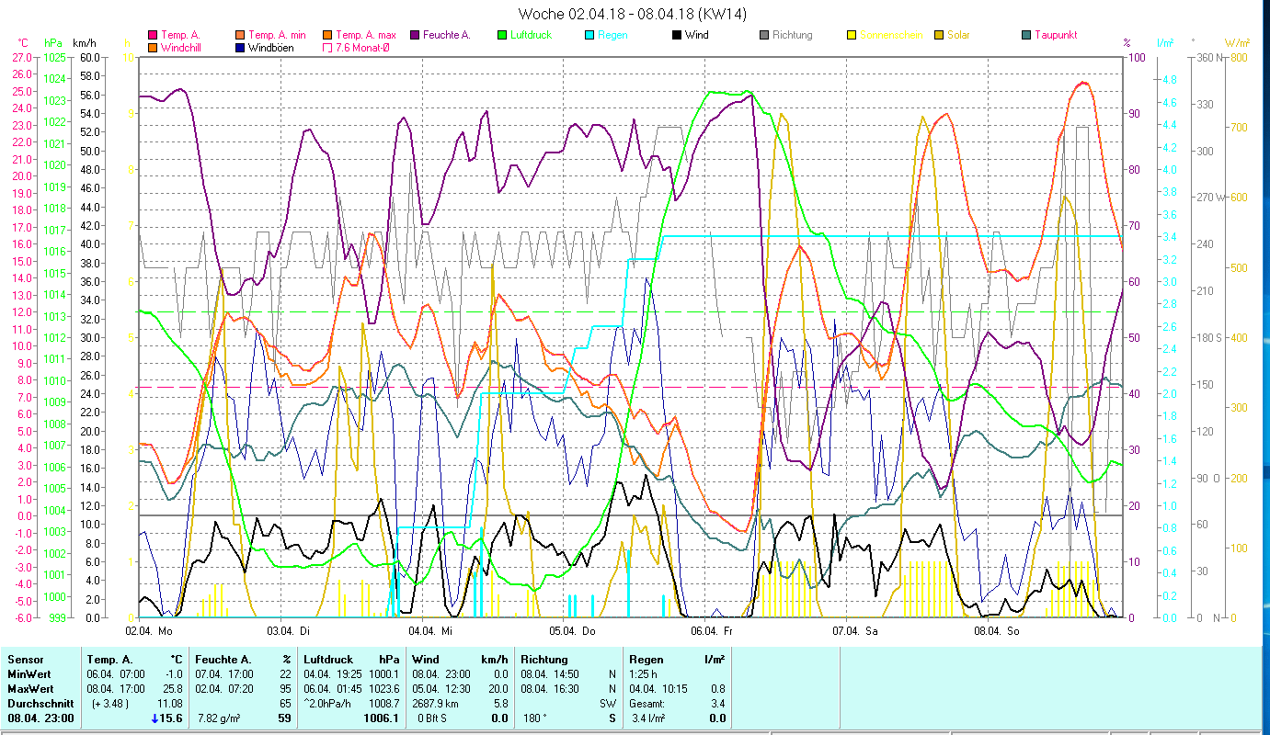Screen dimensions: 1270x735
Task: Click the Taupunkt legend label
Action: [x=1056, y=35]
